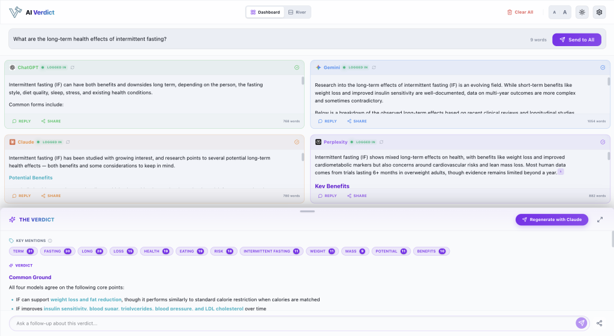Screen dimensions: 614x336
Task: Select the LOSS keyword chip
Action: (x=124, y=251)
